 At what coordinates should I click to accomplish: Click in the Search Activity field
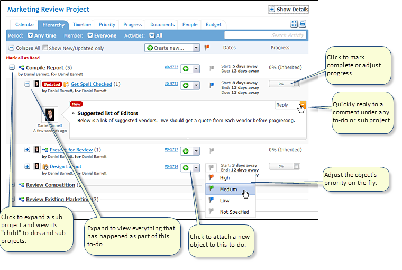[x=264, y=35]
